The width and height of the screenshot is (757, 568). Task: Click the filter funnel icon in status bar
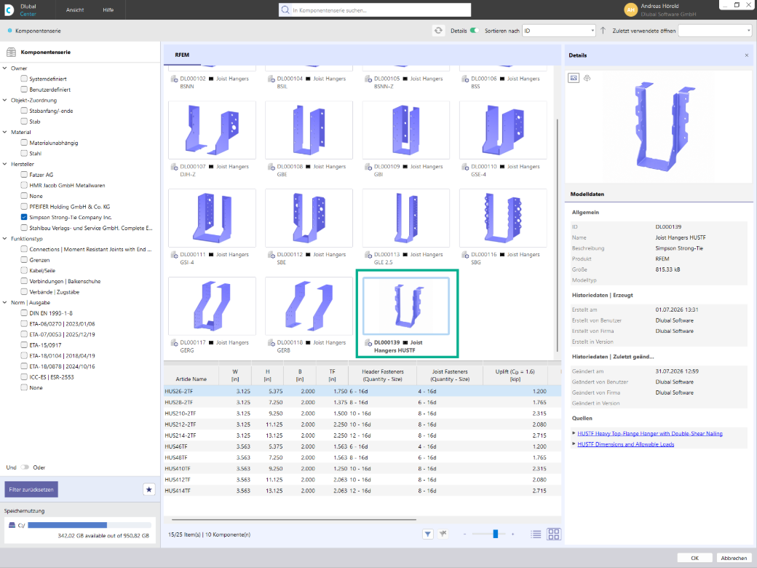(428, 534)
